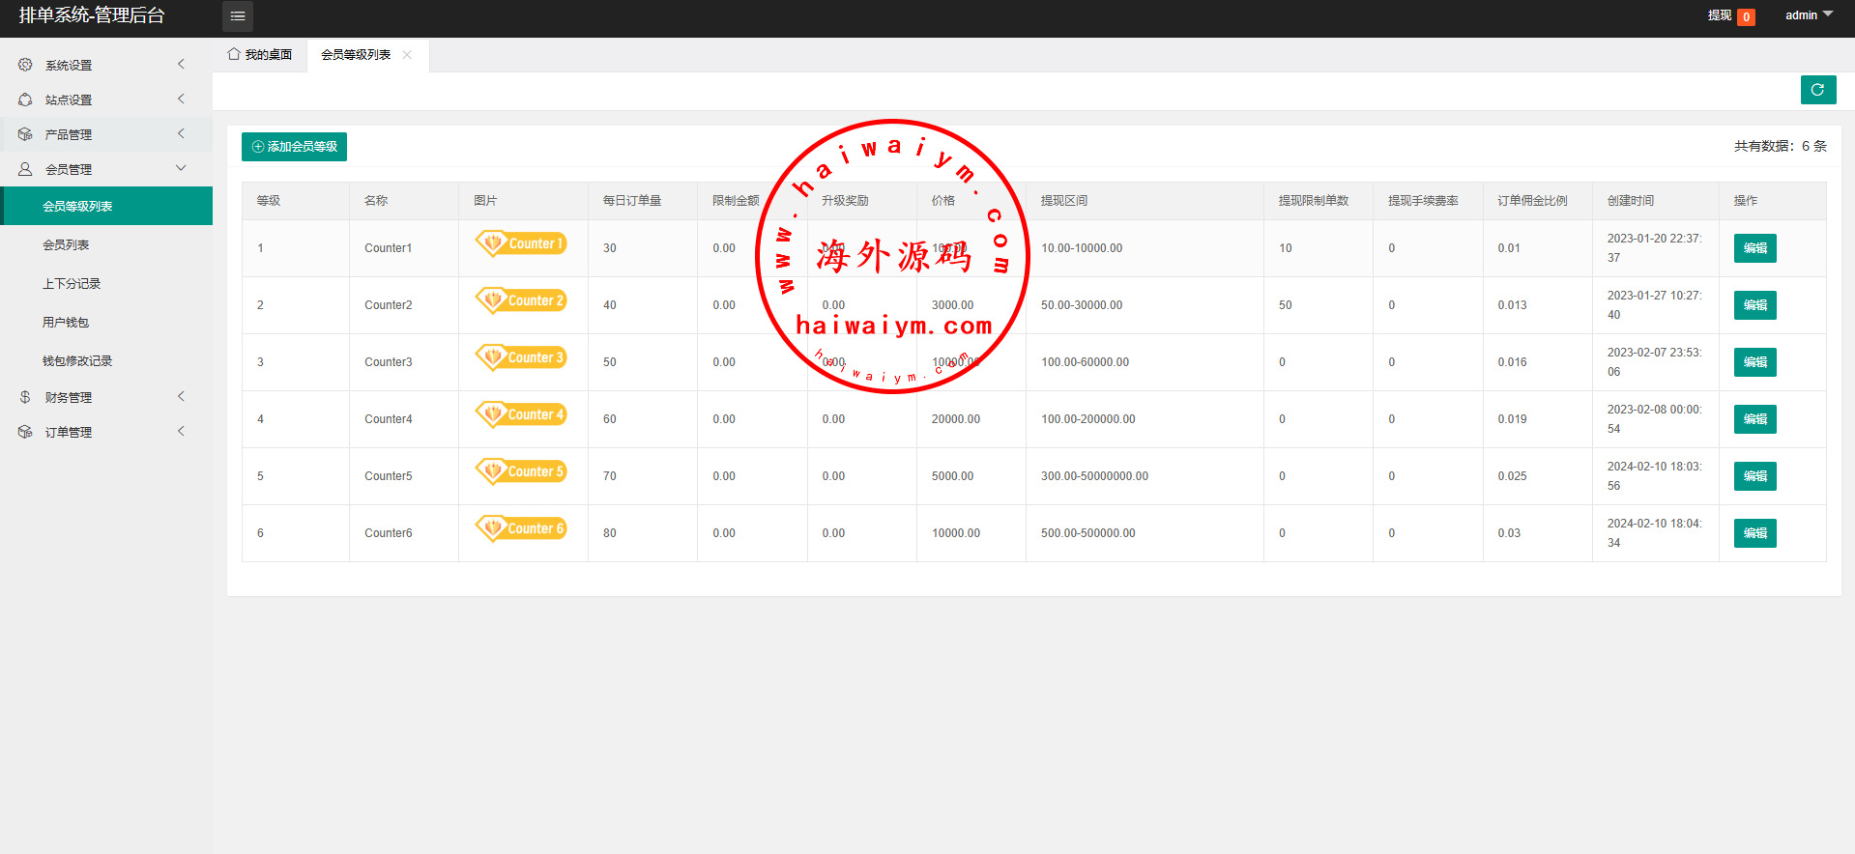The height and width of the screenshot is (854, 1855).
Task: Click the home icon on 我的桌面 tab
Action: (234, 54)
